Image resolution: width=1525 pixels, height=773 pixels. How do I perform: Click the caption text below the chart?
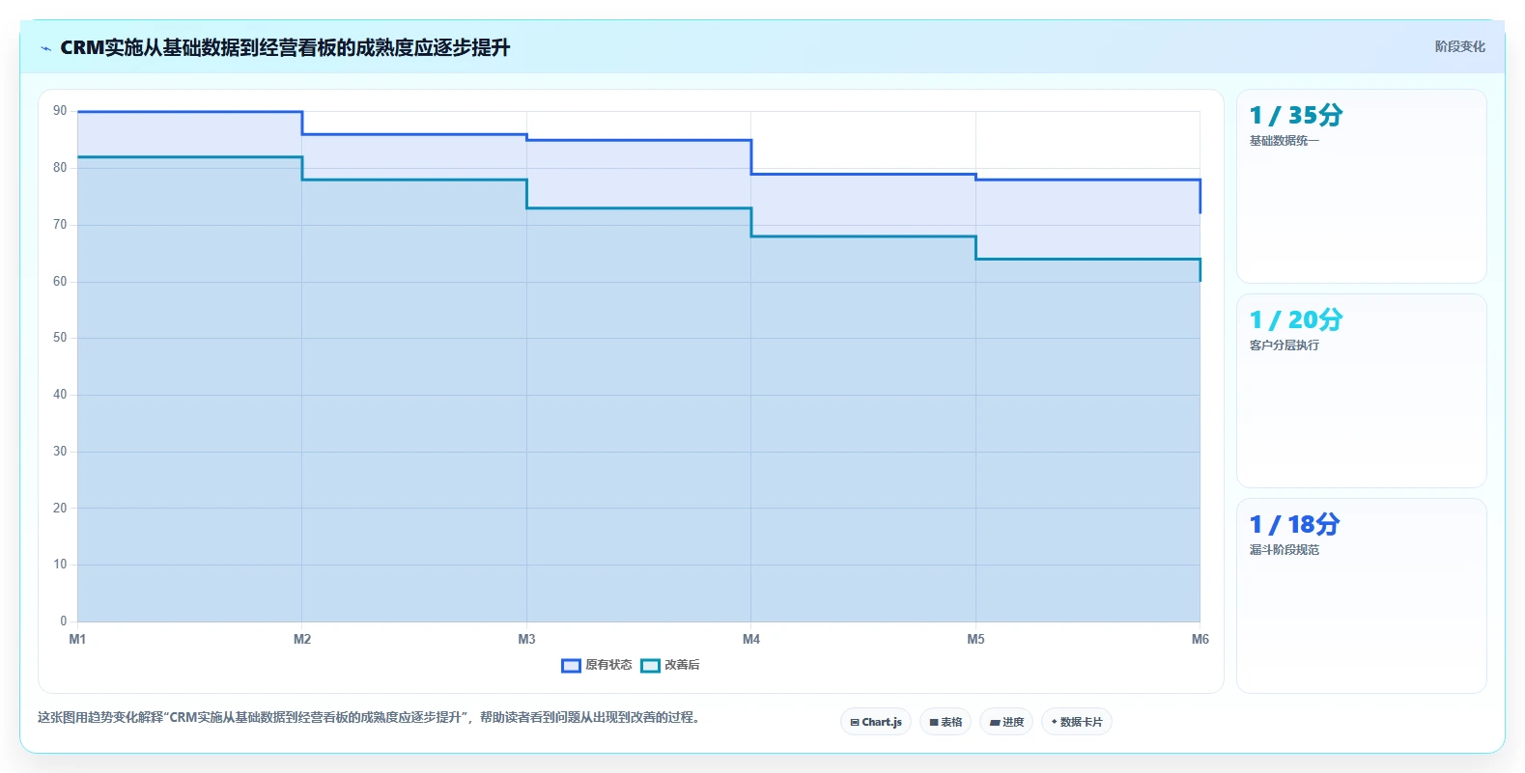(x=368, y=718)
